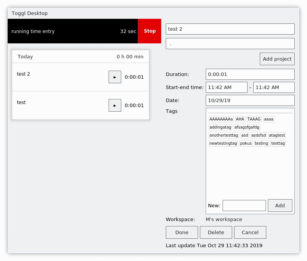Click Done to save the entry

182,232
